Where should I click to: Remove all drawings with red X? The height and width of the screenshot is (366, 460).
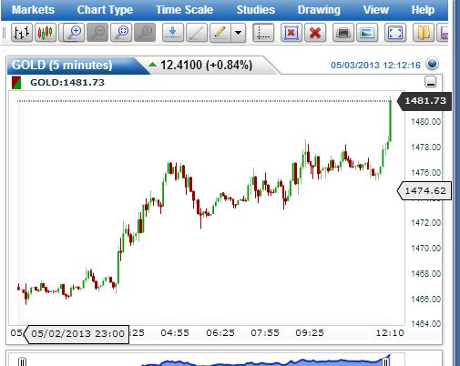(x=315, y=32)
